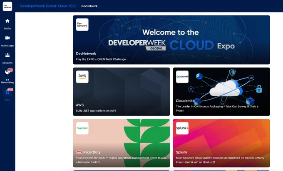This screenshot has height=171, width=283.
Task: Click the LIVE badge beside PagerDuty
Action: [x=79, y=152]
